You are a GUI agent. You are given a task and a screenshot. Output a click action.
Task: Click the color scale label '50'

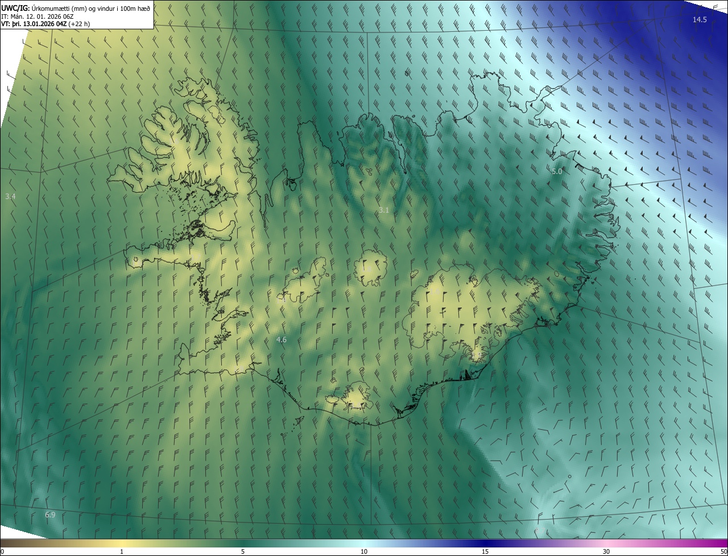click(724, 551)
